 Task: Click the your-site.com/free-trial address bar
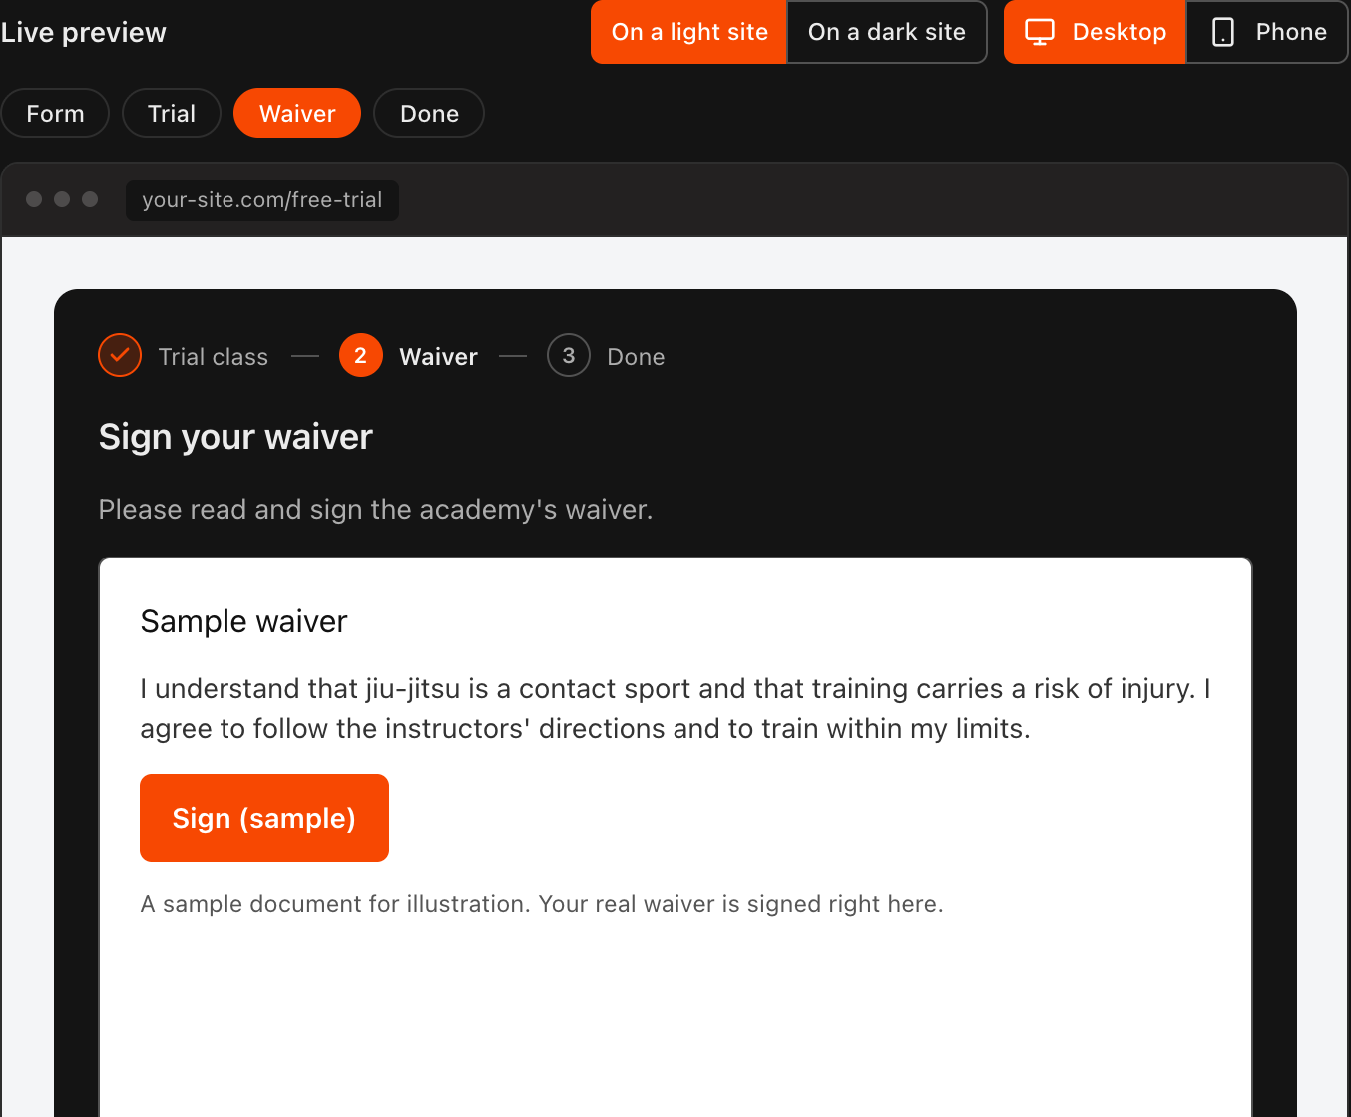coord(262,200)
